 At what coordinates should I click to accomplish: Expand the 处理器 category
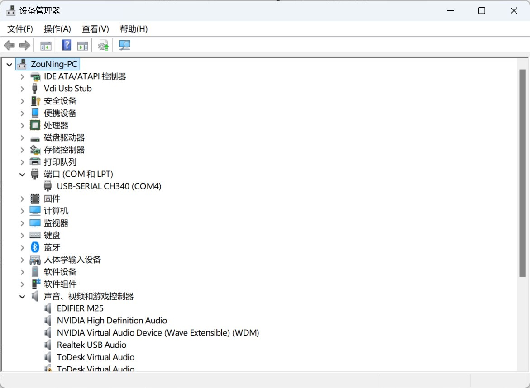coord(22,125)
